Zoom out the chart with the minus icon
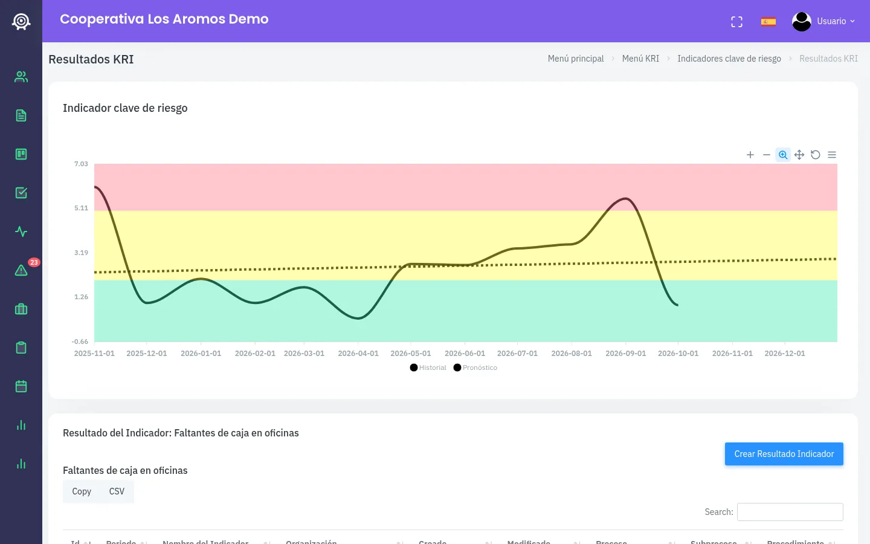The height and width of the screenshot is (544, 870). click(x=767, y=155)
